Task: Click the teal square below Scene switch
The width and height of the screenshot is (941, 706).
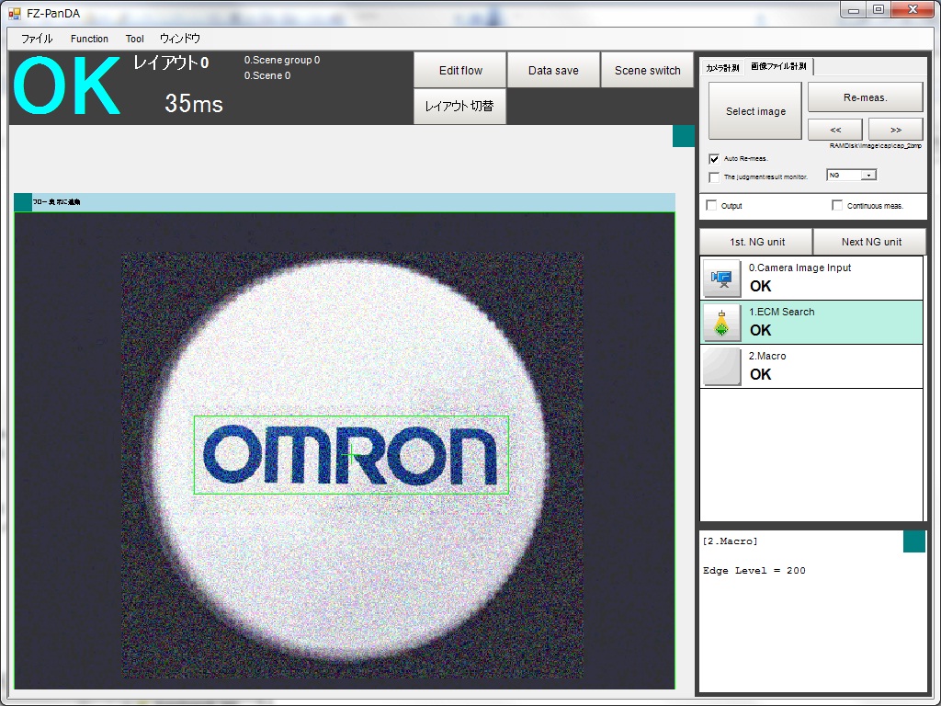Action: coord(684,136)
